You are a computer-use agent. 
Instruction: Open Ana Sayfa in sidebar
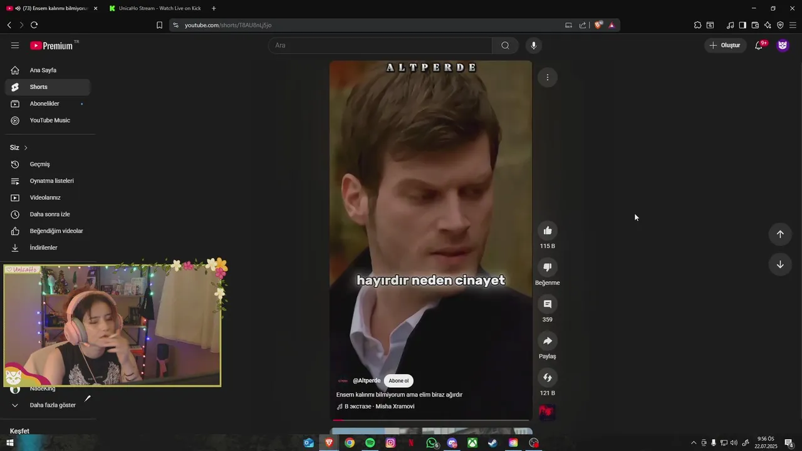[48, 70]
